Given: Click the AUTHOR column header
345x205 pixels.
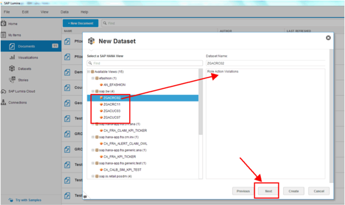Looking at the screenshot, I should coord(226,31).
